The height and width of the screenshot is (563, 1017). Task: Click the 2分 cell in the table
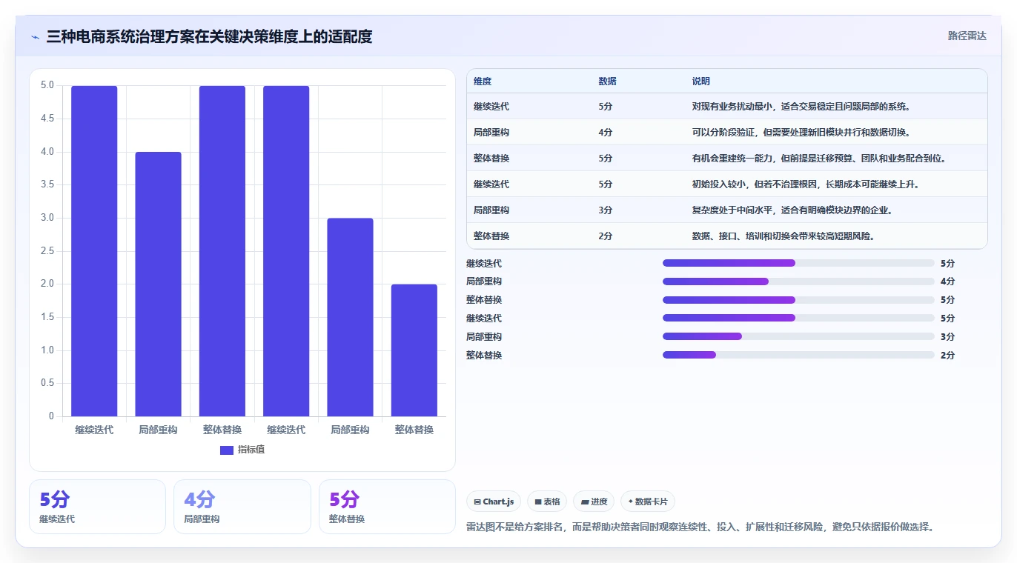click(606, 236)
